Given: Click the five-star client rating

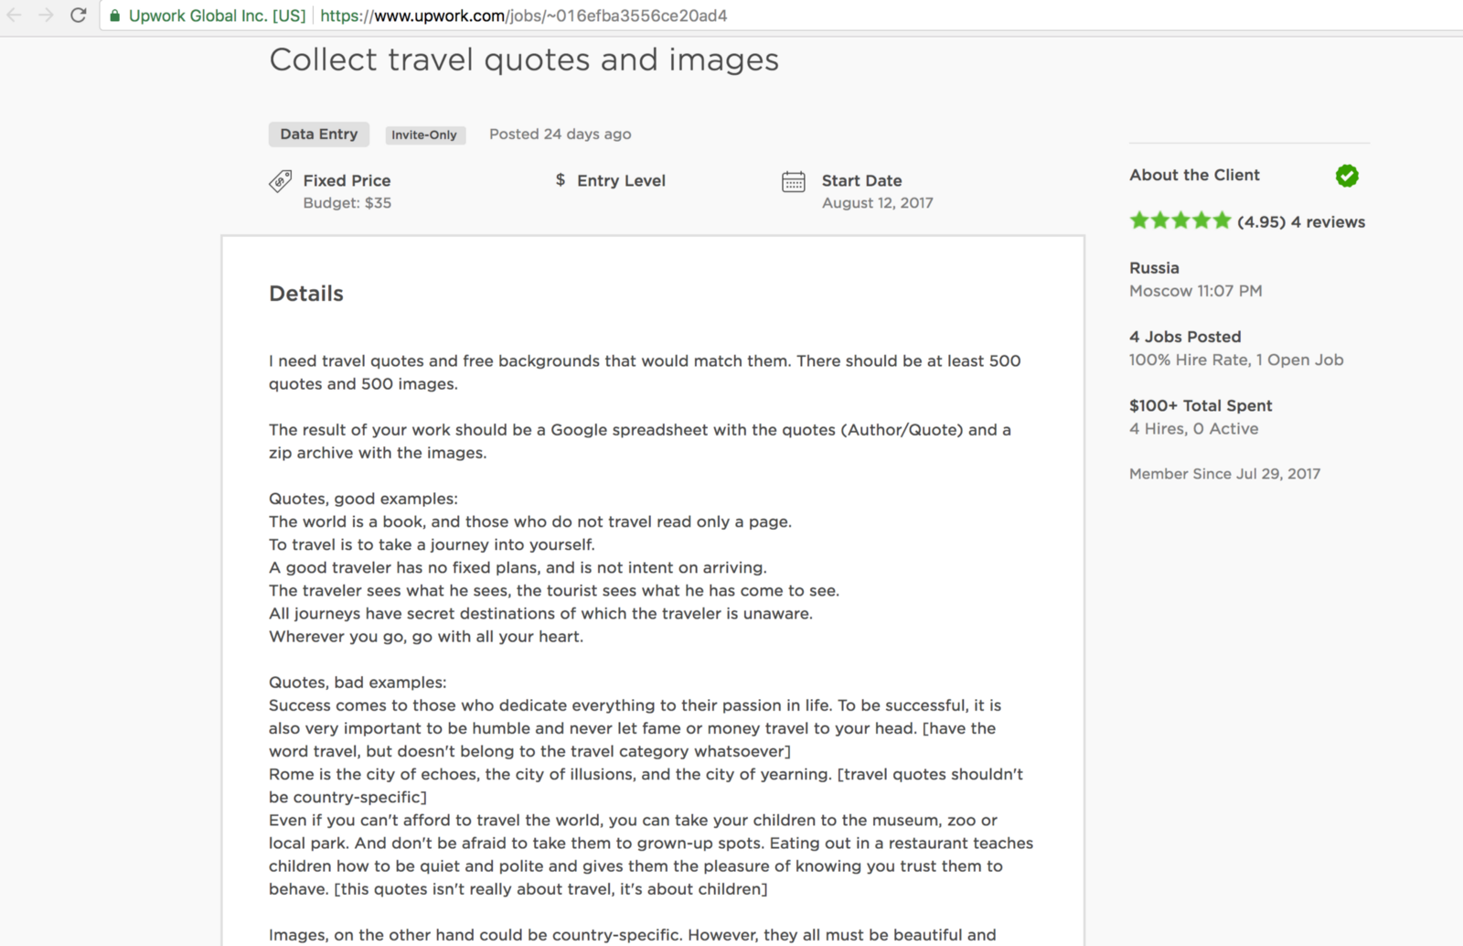Looking at the screenshot, I should (1180, 220).
